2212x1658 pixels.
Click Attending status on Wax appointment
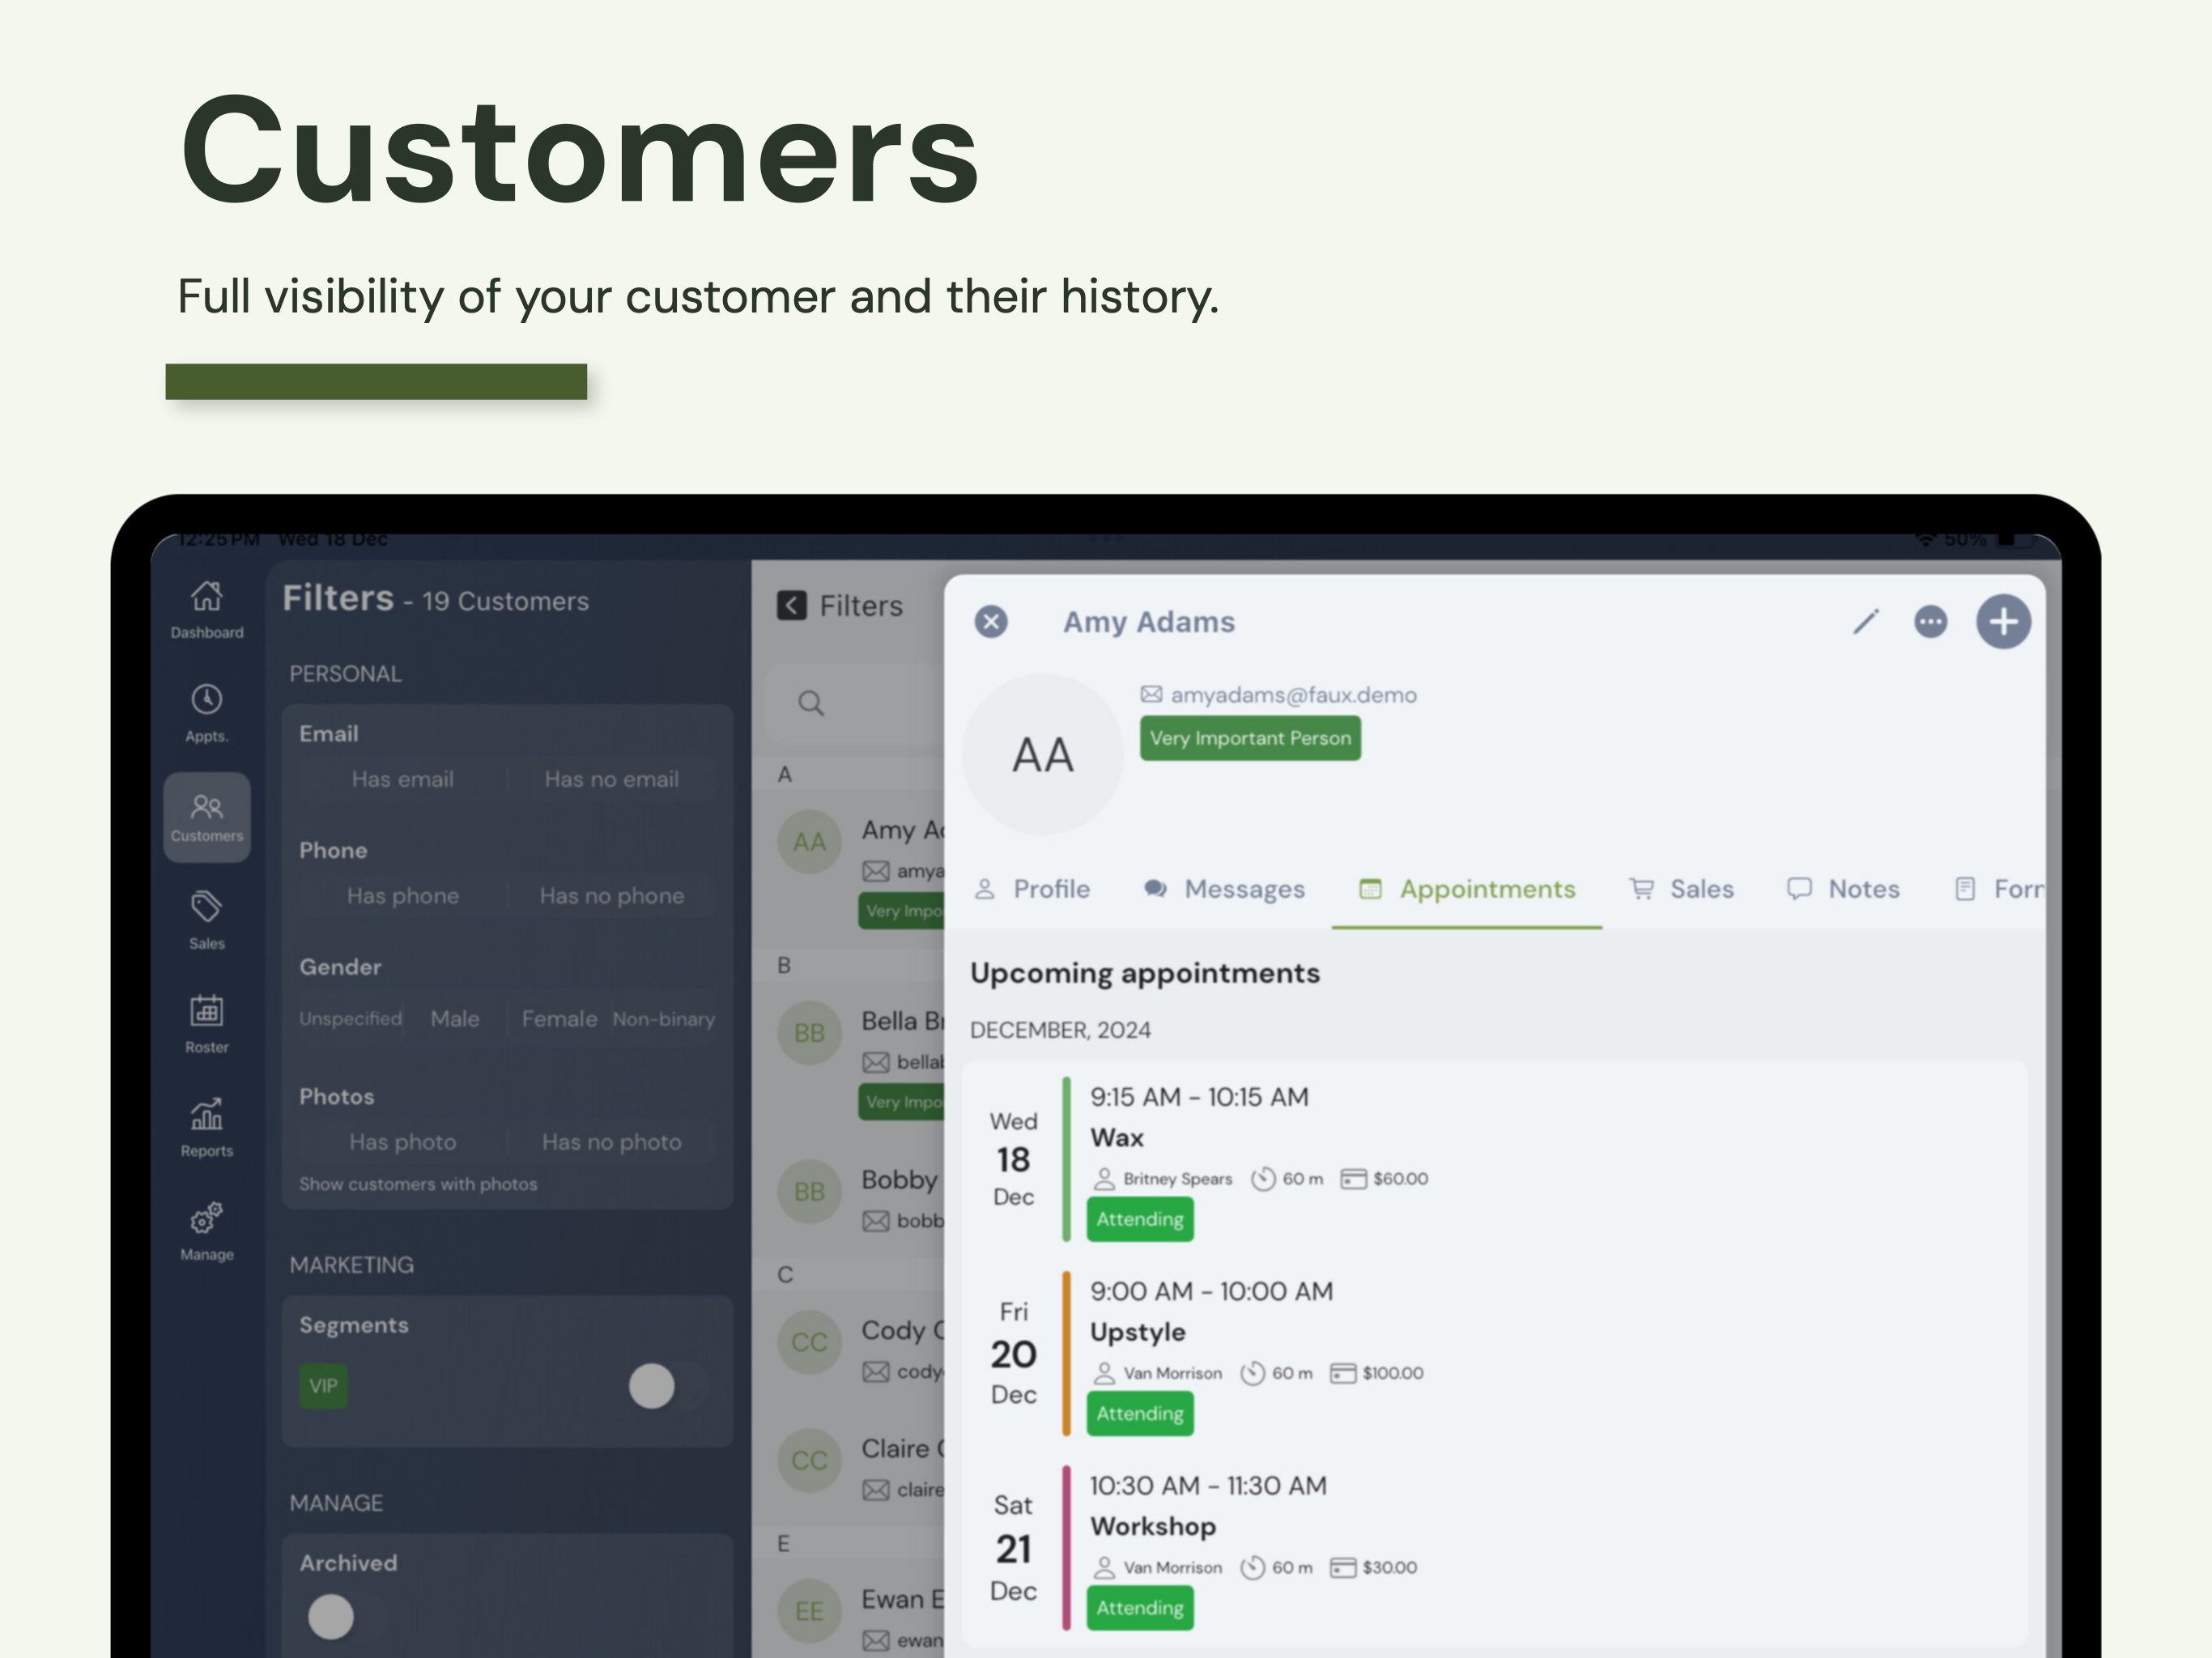pyautogui.click(x=1140, y=1219)
